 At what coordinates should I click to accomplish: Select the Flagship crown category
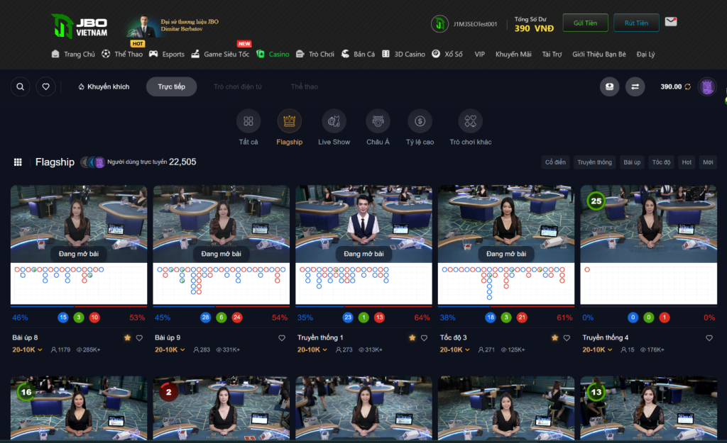[290, 121]
